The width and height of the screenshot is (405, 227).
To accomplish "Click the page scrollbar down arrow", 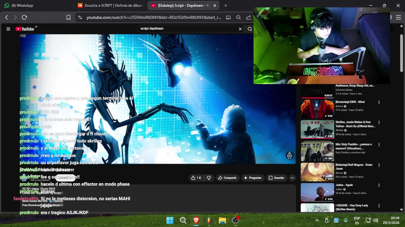I will [x=402, y=210].
